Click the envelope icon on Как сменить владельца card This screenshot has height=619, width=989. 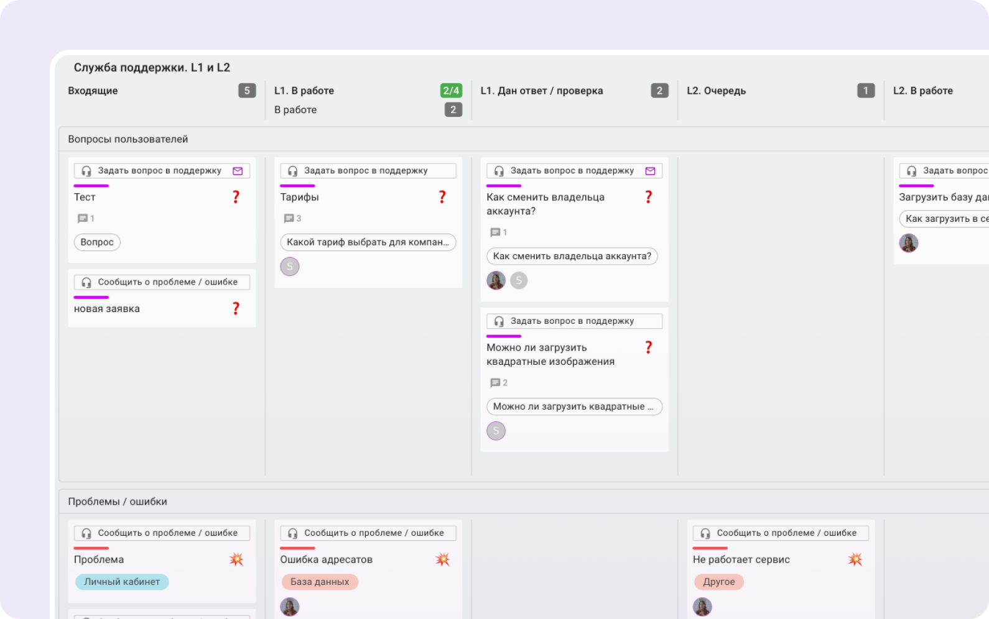click(650, 171)
